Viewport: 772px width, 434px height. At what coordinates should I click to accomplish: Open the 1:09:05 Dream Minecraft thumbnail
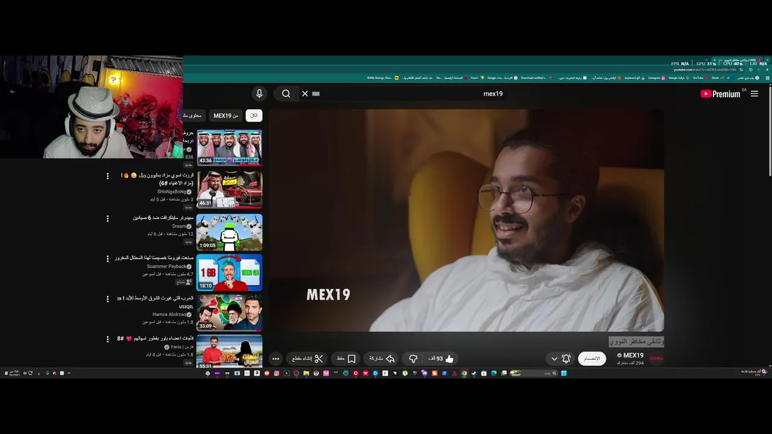pos(229,232)
